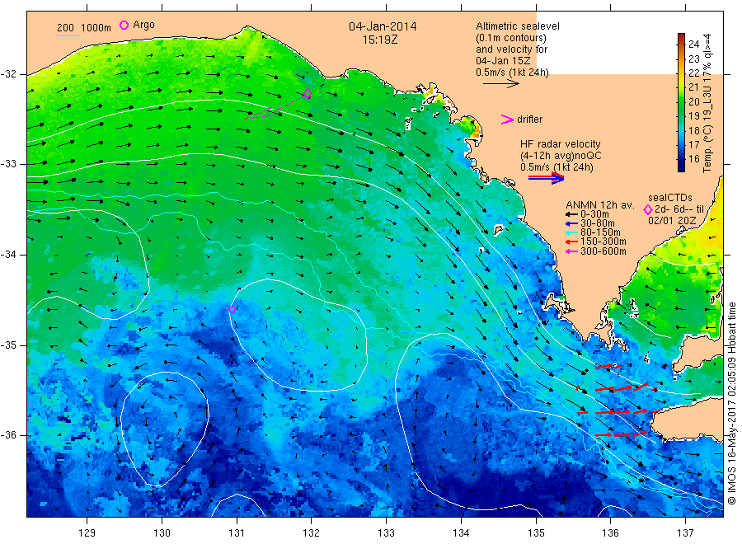This screenshot has height=544, width=742.
Task: Click the latitude label -35
Action: click(x=8, y=345)
